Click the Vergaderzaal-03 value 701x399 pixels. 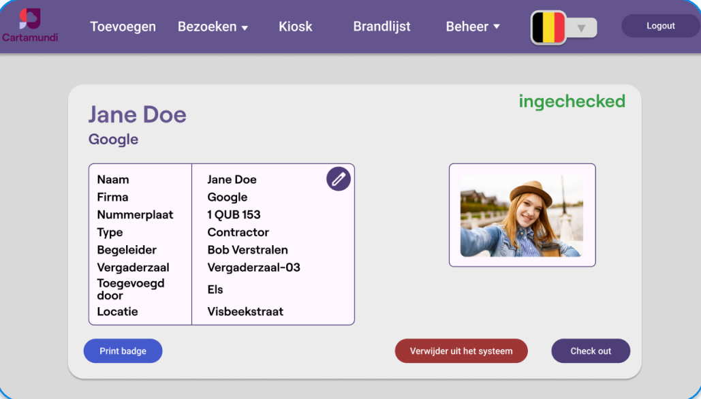[x=253, y=267]
